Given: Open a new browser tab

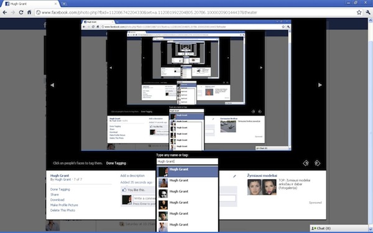Looking at the screenshot, I should point(64,4).
